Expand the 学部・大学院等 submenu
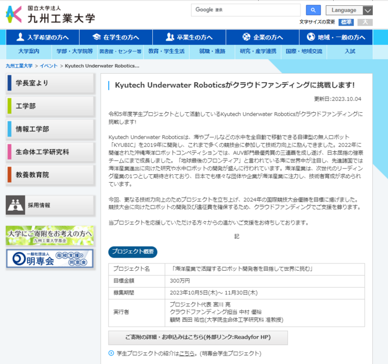Screen dimensions: 388x364 [74, 52]
